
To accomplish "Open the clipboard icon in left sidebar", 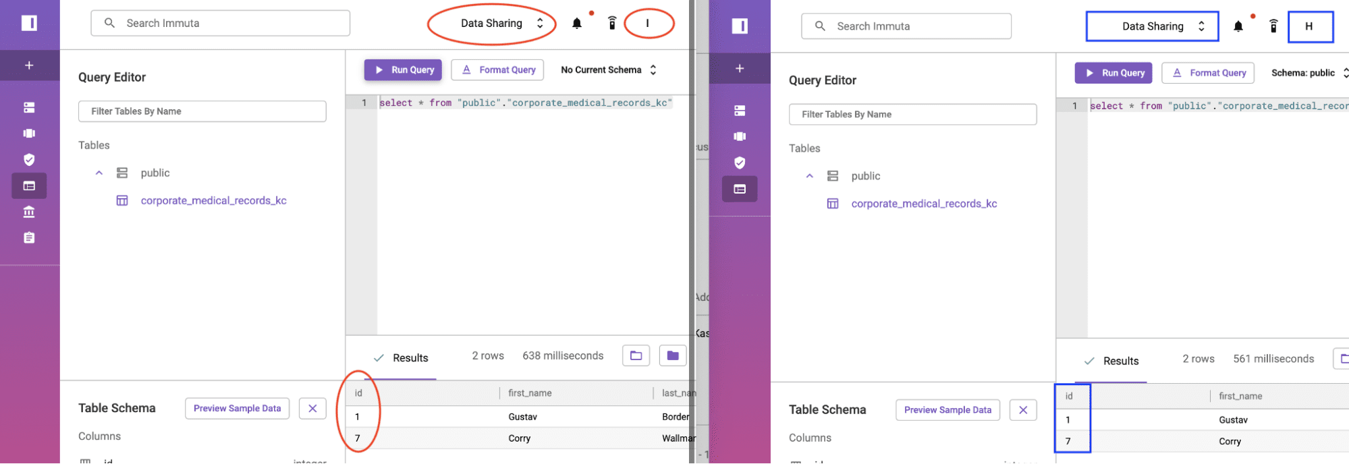I will click(29, 238).
